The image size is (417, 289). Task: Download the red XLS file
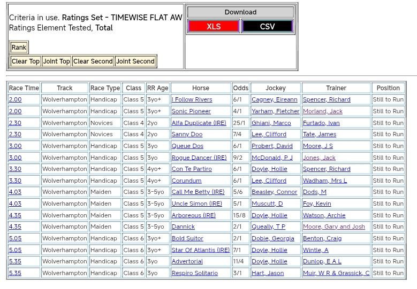pos(214,27)
